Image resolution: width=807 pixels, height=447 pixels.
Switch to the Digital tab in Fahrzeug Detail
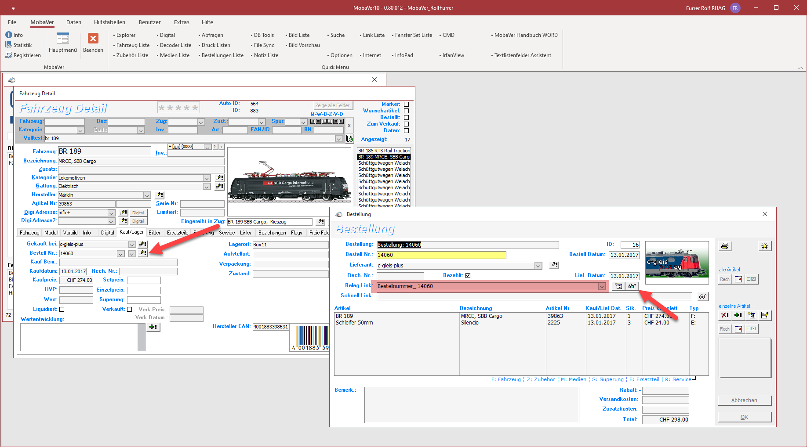(107, 233)
